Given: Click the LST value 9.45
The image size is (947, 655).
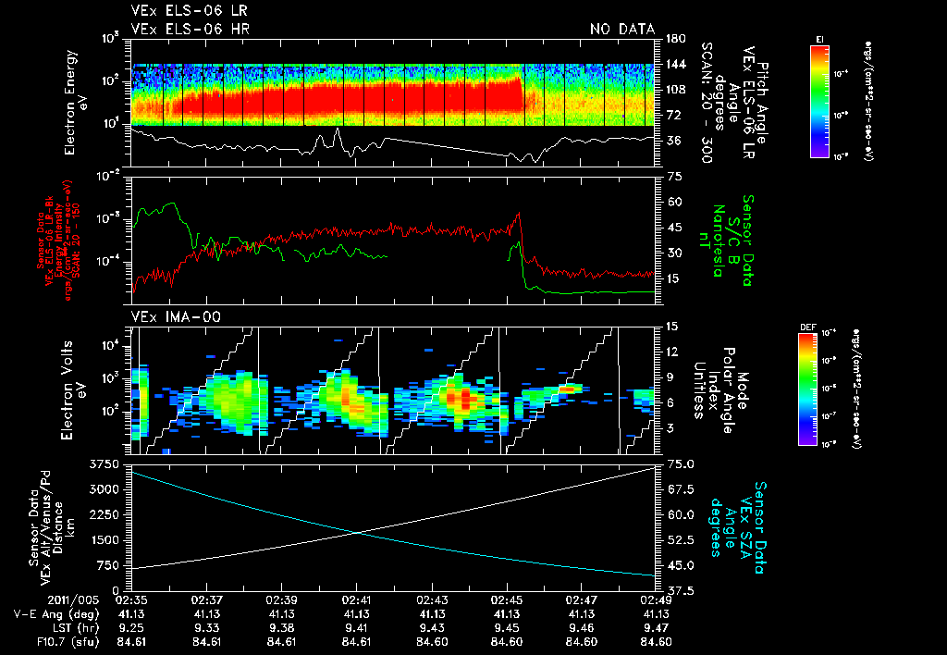Looking at the screenshot, I should click(x=506, y=628).
